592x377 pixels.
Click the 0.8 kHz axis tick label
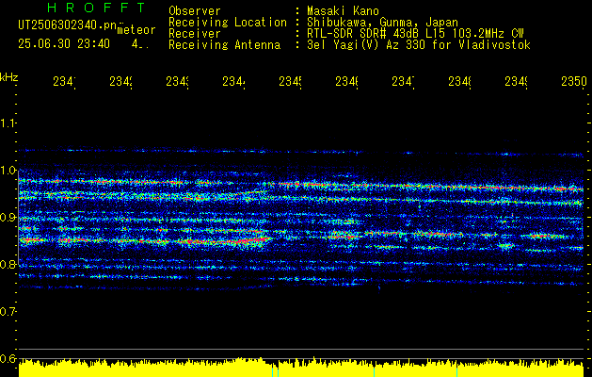point(8,264)
